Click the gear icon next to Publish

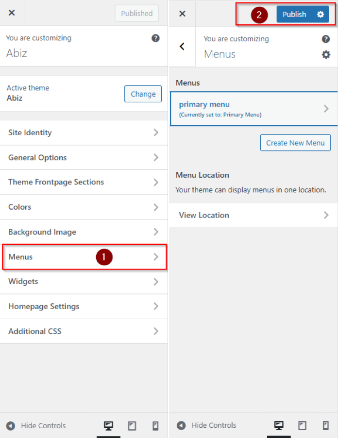321,15
